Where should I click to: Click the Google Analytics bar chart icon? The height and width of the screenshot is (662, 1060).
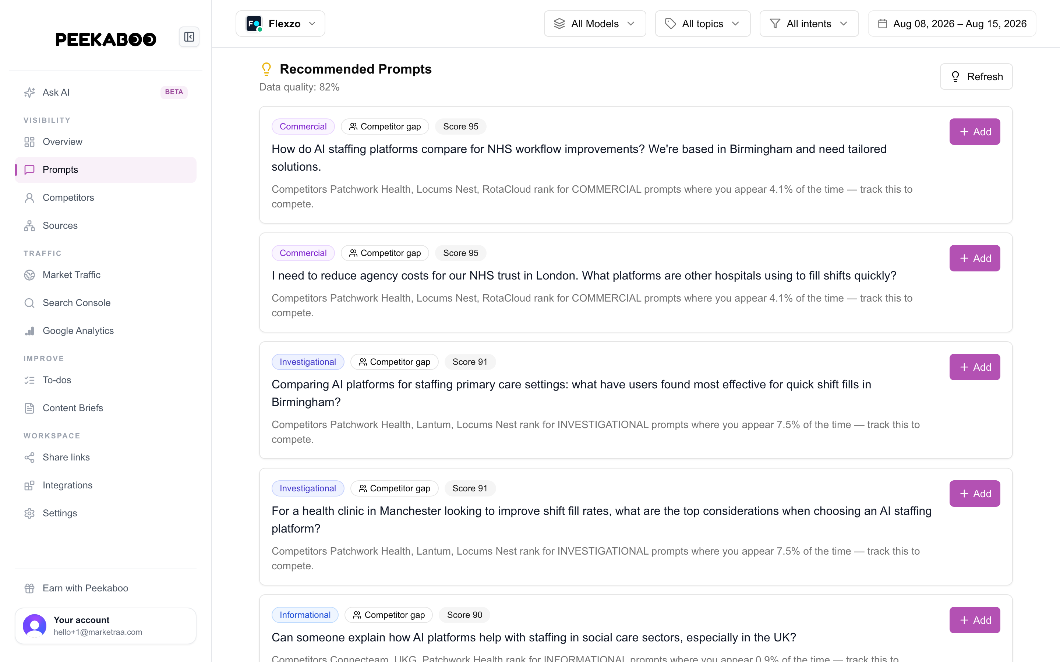point(29,331)
